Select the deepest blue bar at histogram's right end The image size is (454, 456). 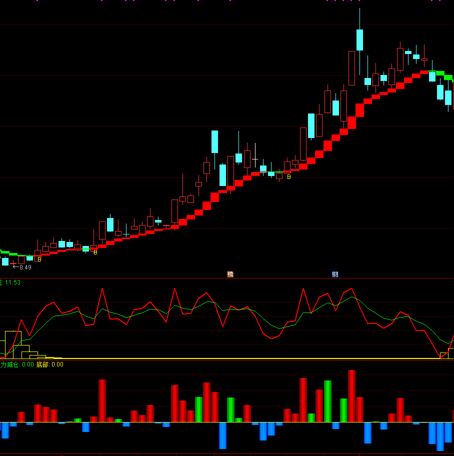[440, 436]
